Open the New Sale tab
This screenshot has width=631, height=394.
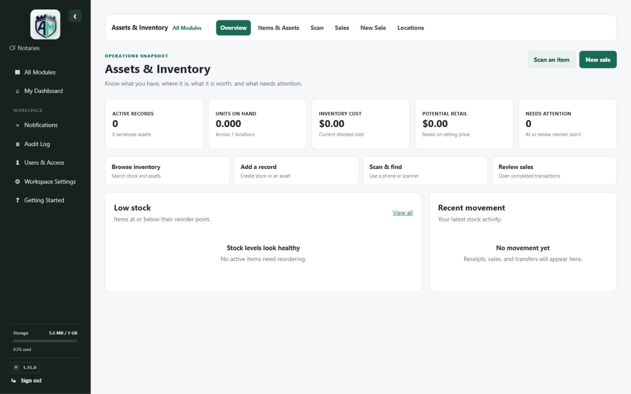373,28
